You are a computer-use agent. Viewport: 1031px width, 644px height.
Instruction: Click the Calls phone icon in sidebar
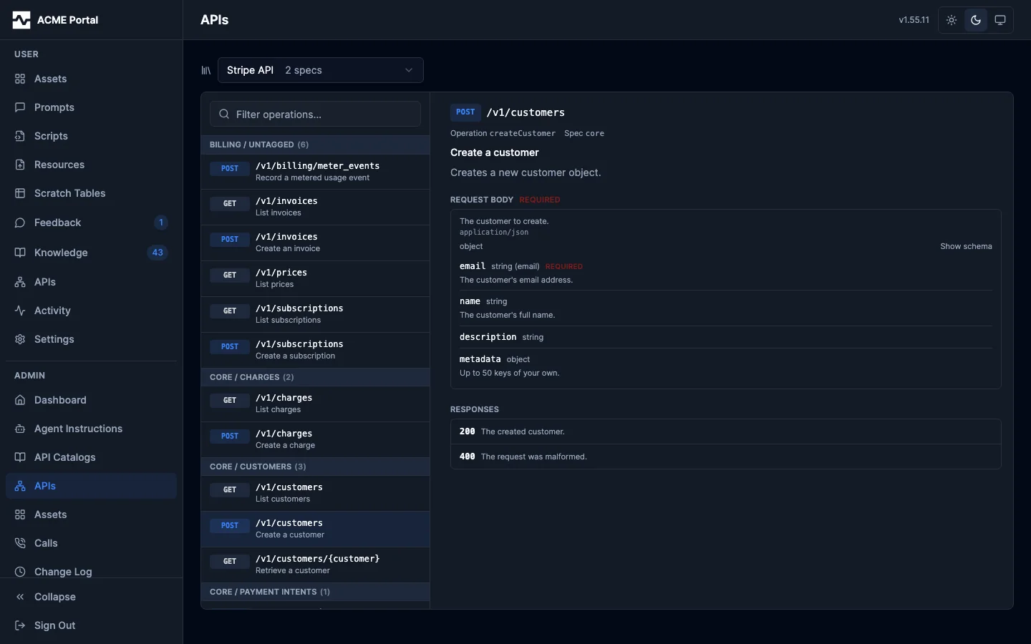click(x=20, y=543)
